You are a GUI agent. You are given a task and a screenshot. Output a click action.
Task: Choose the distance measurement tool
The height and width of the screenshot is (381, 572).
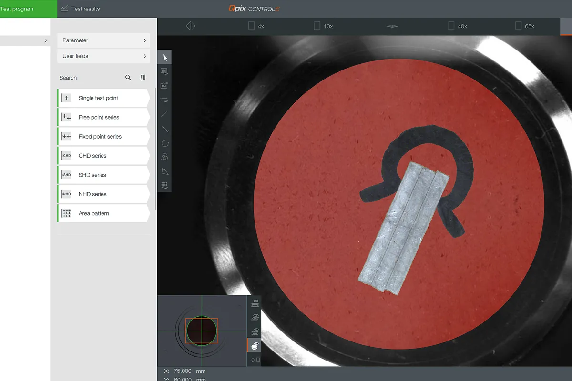point(164,129)
